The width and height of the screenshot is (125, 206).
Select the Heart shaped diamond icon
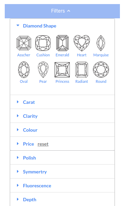[82, 43]
